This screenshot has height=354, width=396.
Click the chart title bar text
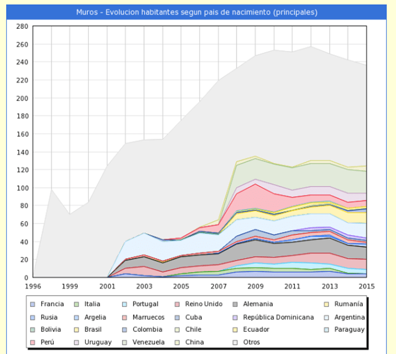click(197, 12)
